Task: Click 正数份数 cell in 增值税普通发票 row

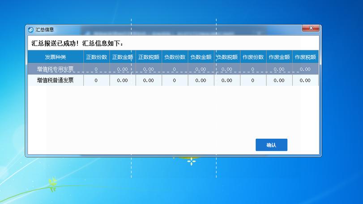Action: (x=97, y=80)
